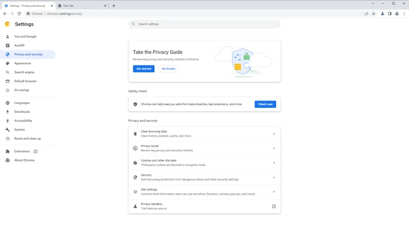This screenshot has width=409, height=226.
Task: Open the Security settings row
Action: (x=205, y=177)
